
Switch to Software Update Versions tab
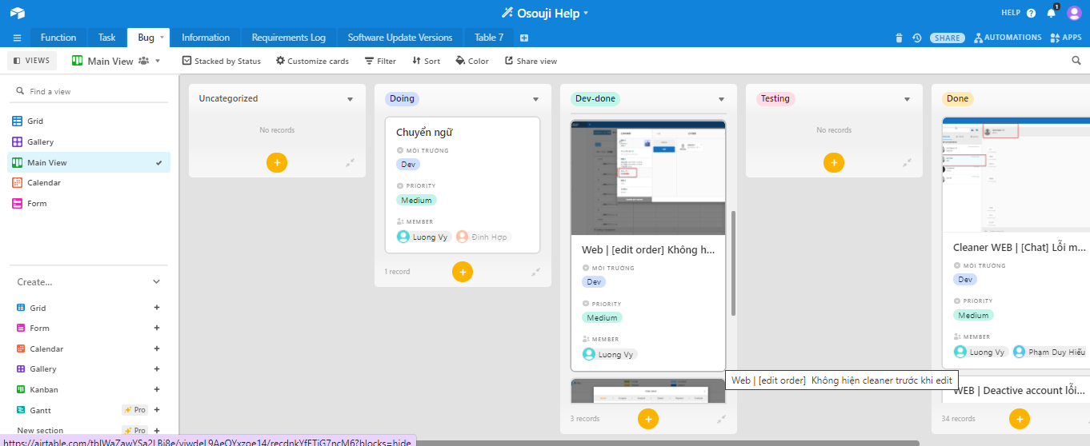click(x=400, y=38)
